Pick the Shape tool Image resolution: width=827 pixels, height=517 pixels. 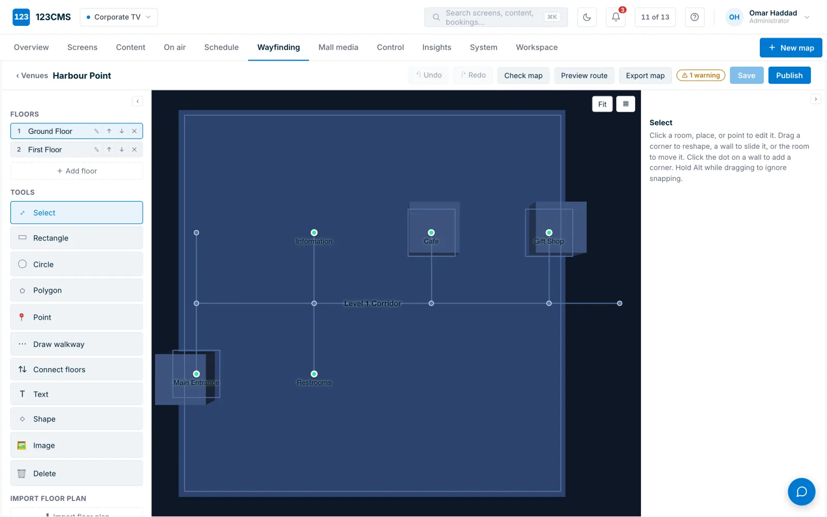click(76, 419)
